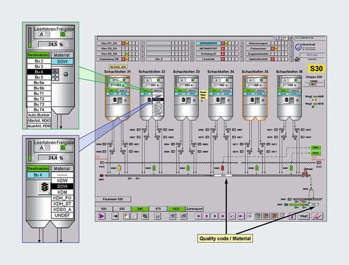Click the purple double-checkmark icon at toolbar end

(x=317, y=216)
